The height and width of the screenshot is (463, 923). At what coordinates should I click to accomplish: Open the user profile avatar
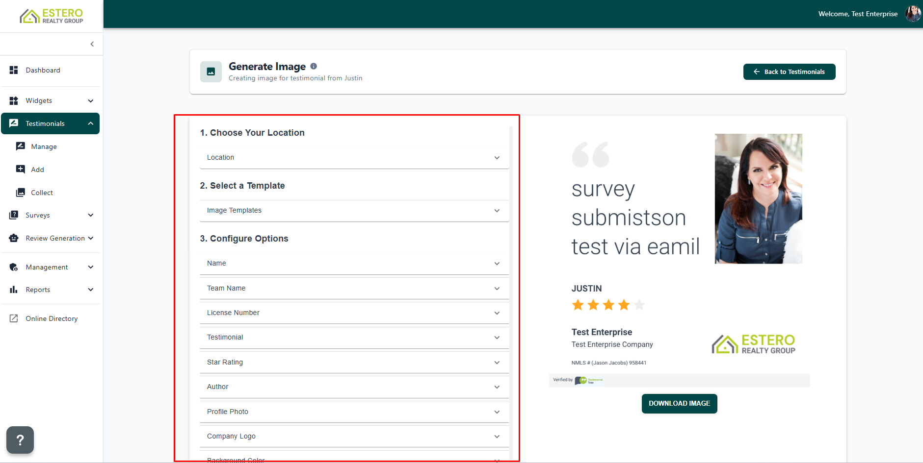pos(913,14)
